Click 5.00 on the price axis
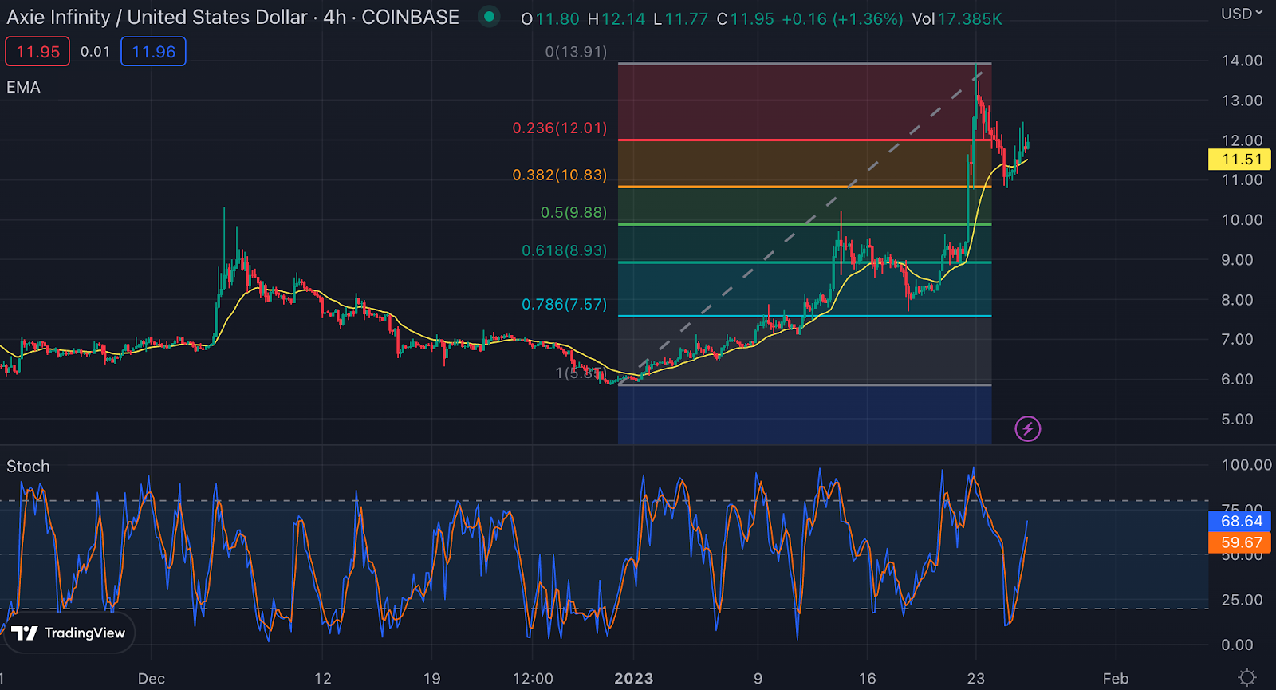Screen dimensions: 1276x690 tap(1238, 420)
